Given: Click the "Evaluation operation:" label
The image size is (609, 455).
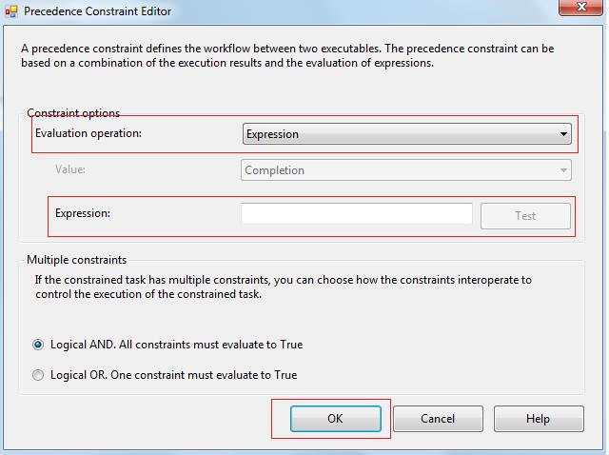Looking at the screenshot, I should pos(88,133).
